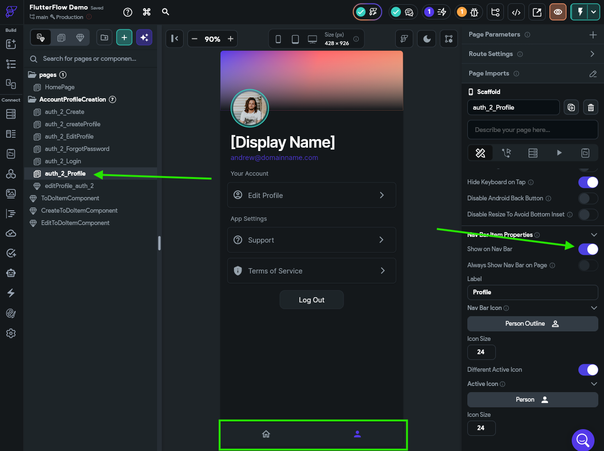Select tablet device preview

(295, 39)
